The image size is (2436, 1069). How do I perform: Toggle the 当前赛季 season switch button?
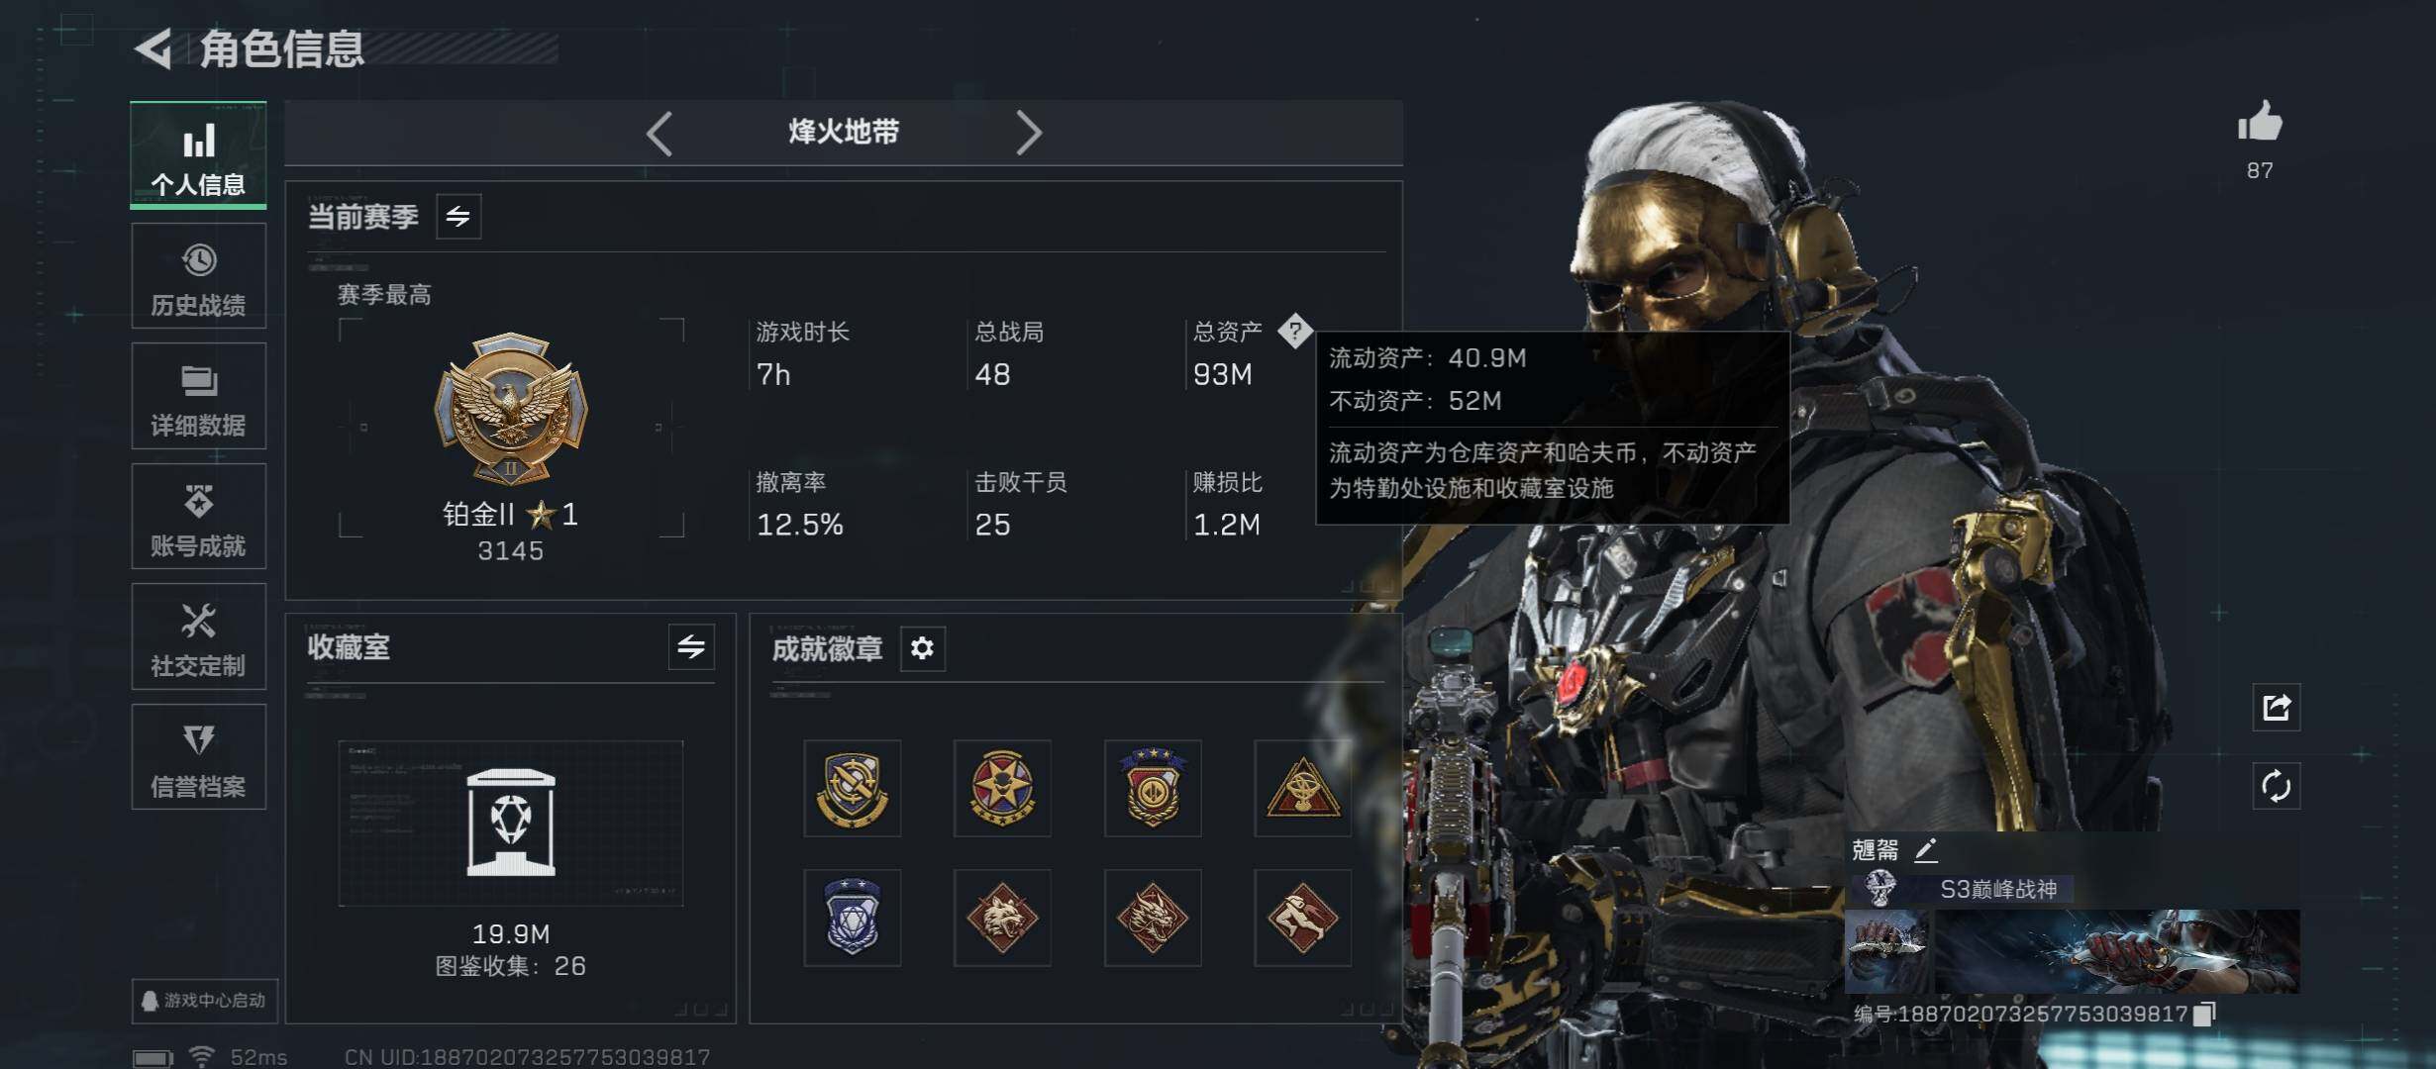458,216
